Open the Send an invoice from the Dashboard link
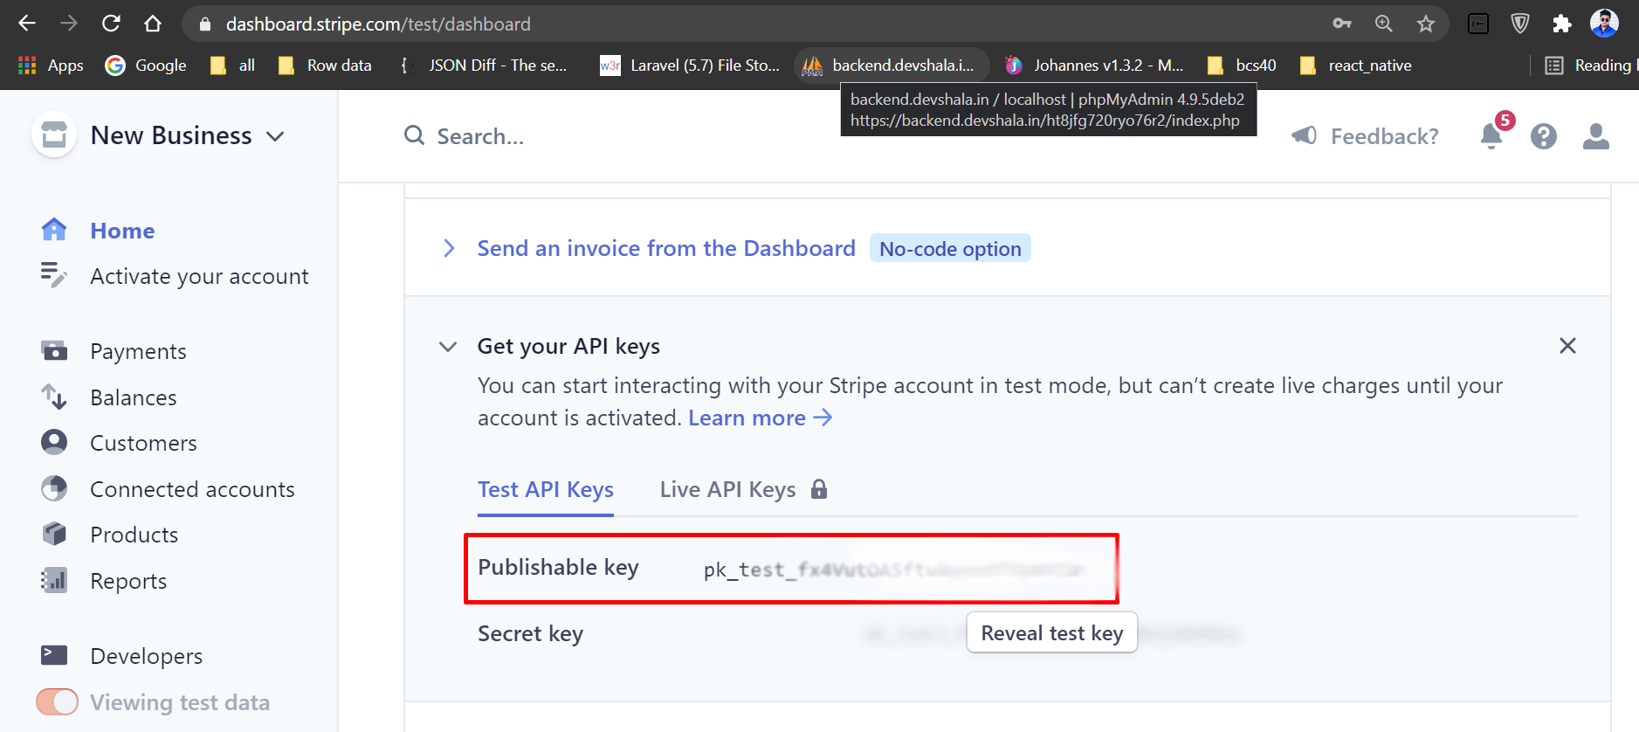The image size is (1639, 732). 666,248
